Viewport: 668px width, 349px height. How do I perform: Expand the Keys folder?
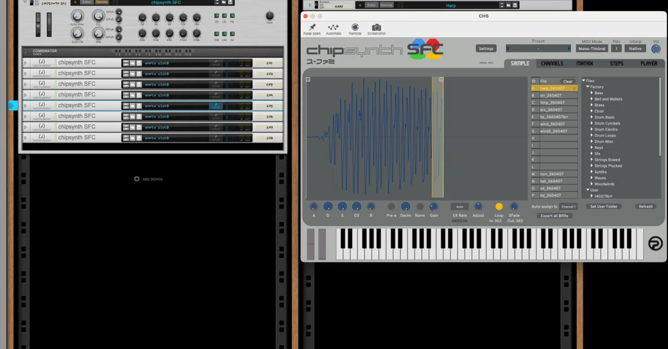pos(591,148)
